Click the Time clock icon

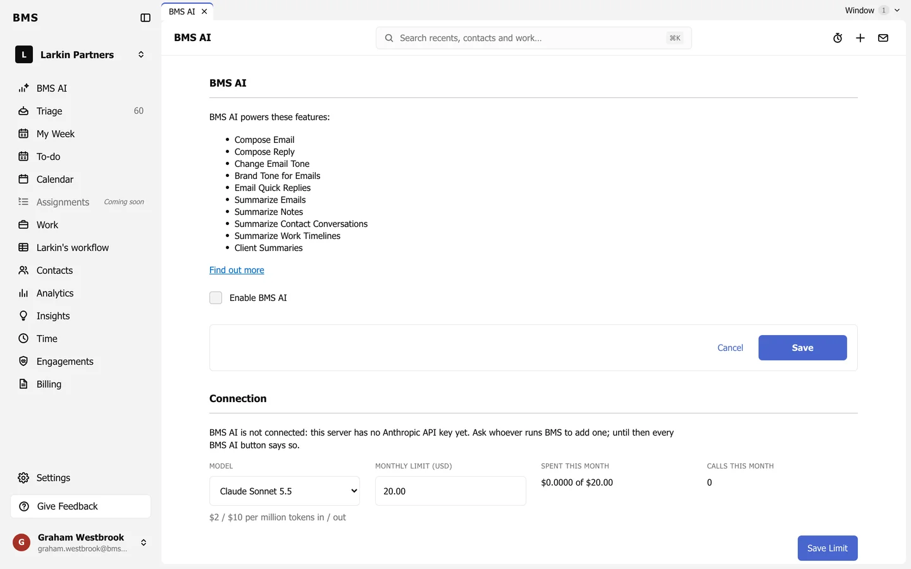coord(23,338)
